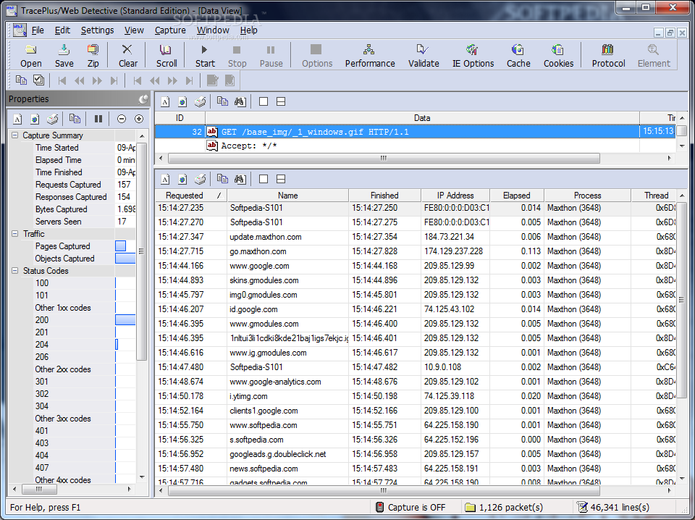Screen dimensions: 695x520
Task: Toggle split pane icon above the Requested list
Action: [x=281, y=179]
